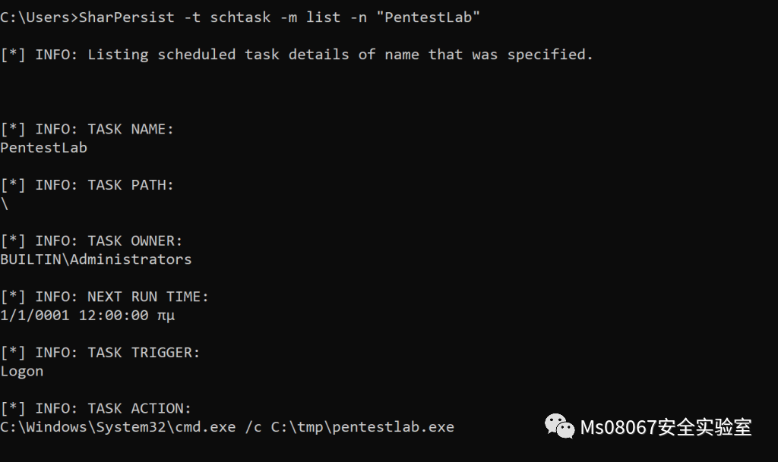Click the BUILTIN\Administrators owner value
Image resolution: width=778 pixels, height=462 pixels.
96,259
